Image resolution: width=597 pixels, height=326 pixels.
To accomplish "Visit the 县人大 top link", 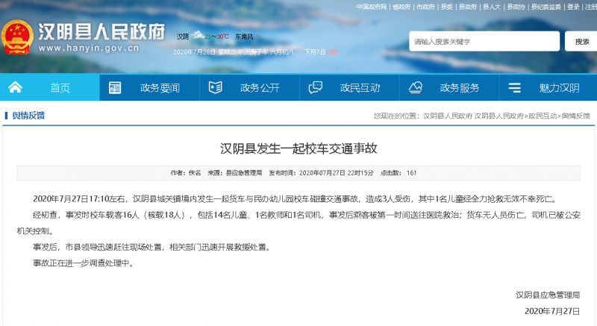I will (x=492, y=6).
